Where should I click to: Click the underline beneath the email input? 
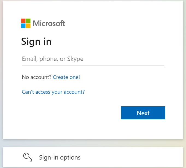click(93, 66)
